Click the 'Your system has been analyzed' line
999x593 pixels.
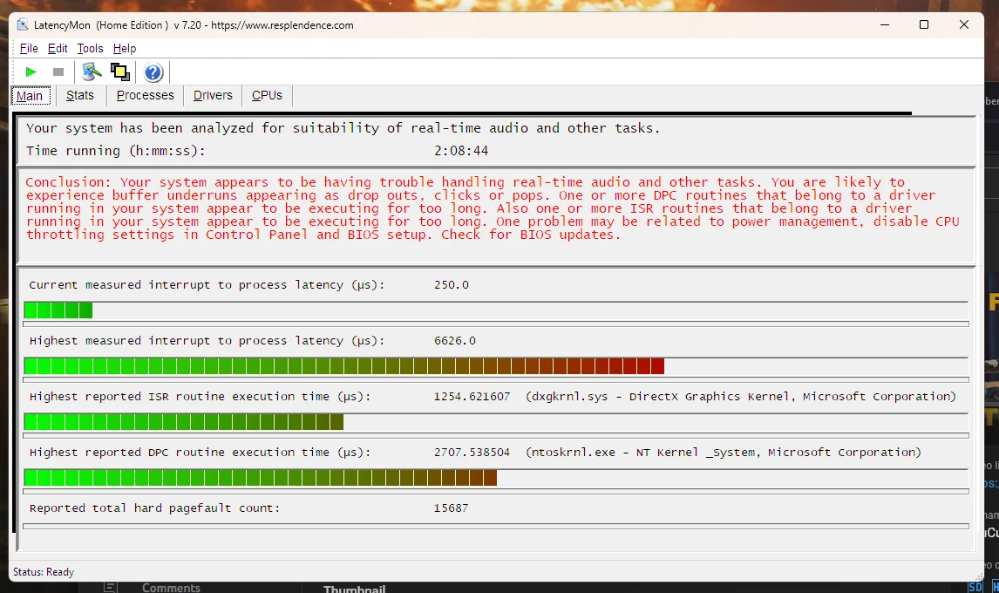tap(343, 128)
